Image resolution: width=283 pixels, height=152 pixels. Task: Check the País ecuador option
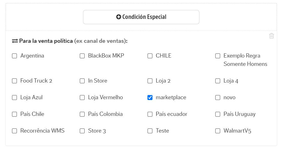coord(150,114)
